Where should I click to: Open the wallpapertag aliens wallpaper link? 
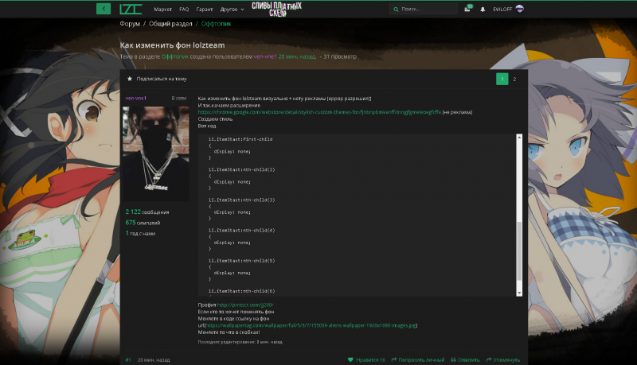coord(311,325)
